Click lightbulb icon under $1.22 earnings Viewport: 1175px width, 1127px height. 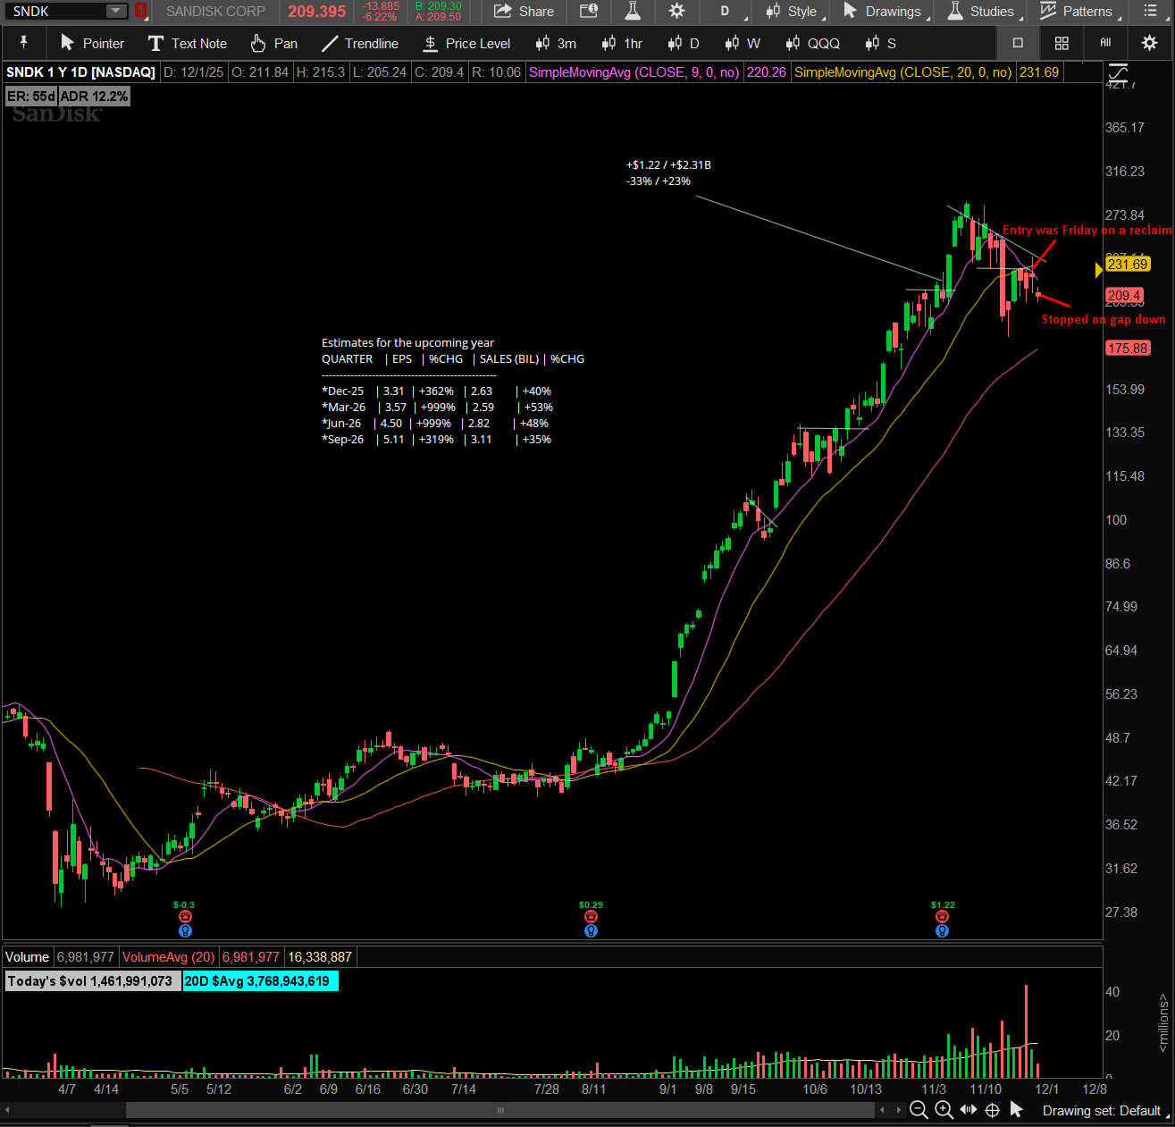click(942, 930)
